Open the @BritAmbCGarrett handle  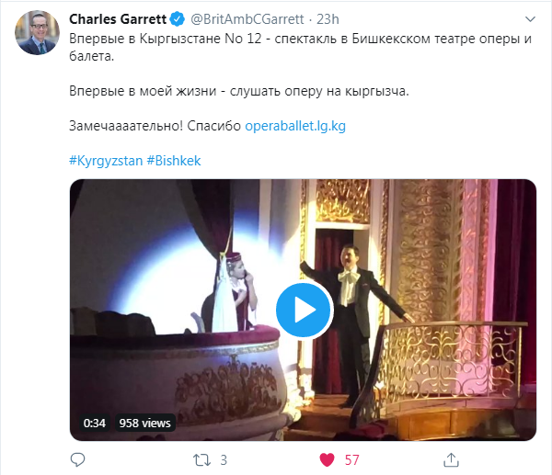247,19
